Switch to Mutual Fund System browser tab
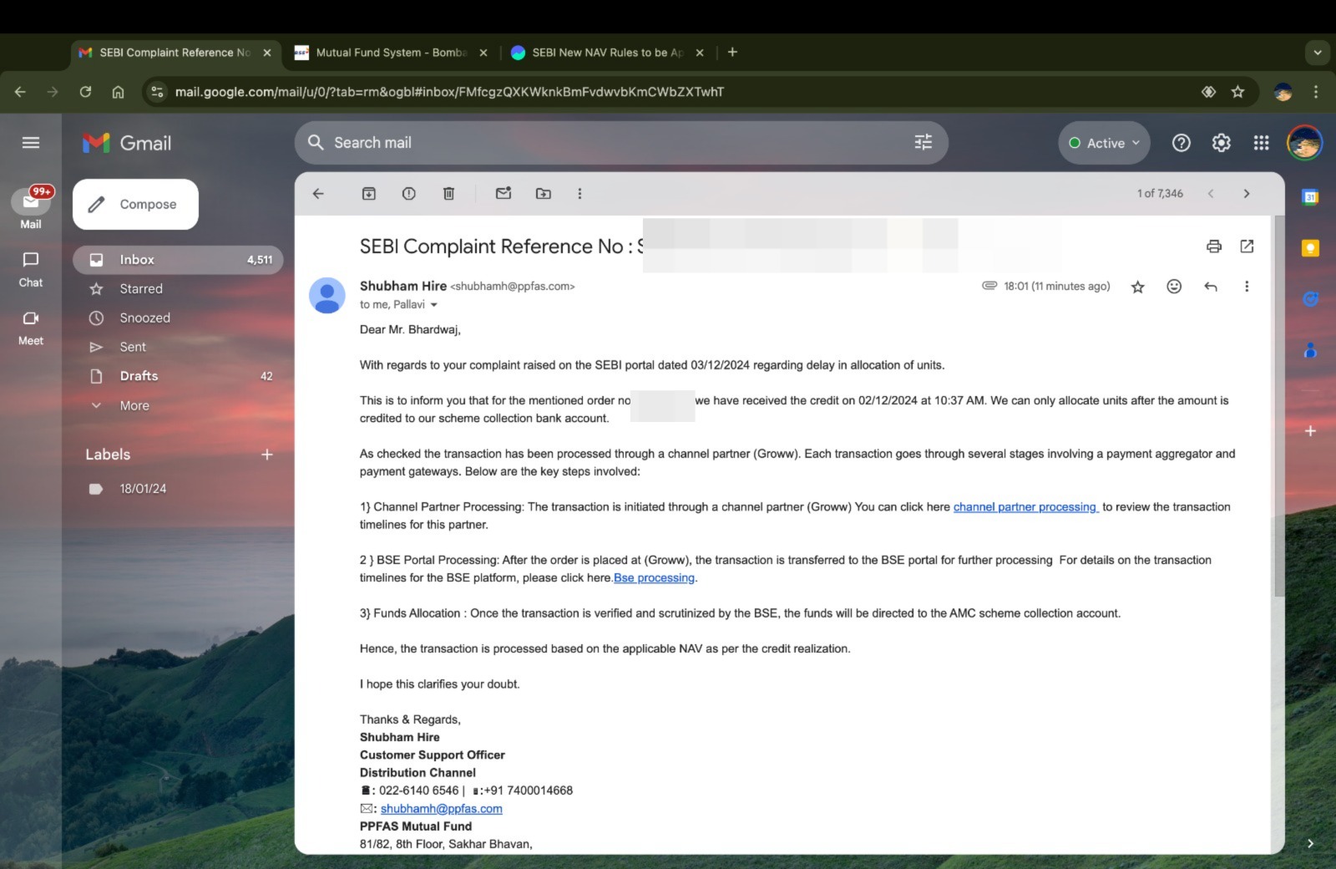 (x=391, y=53)
